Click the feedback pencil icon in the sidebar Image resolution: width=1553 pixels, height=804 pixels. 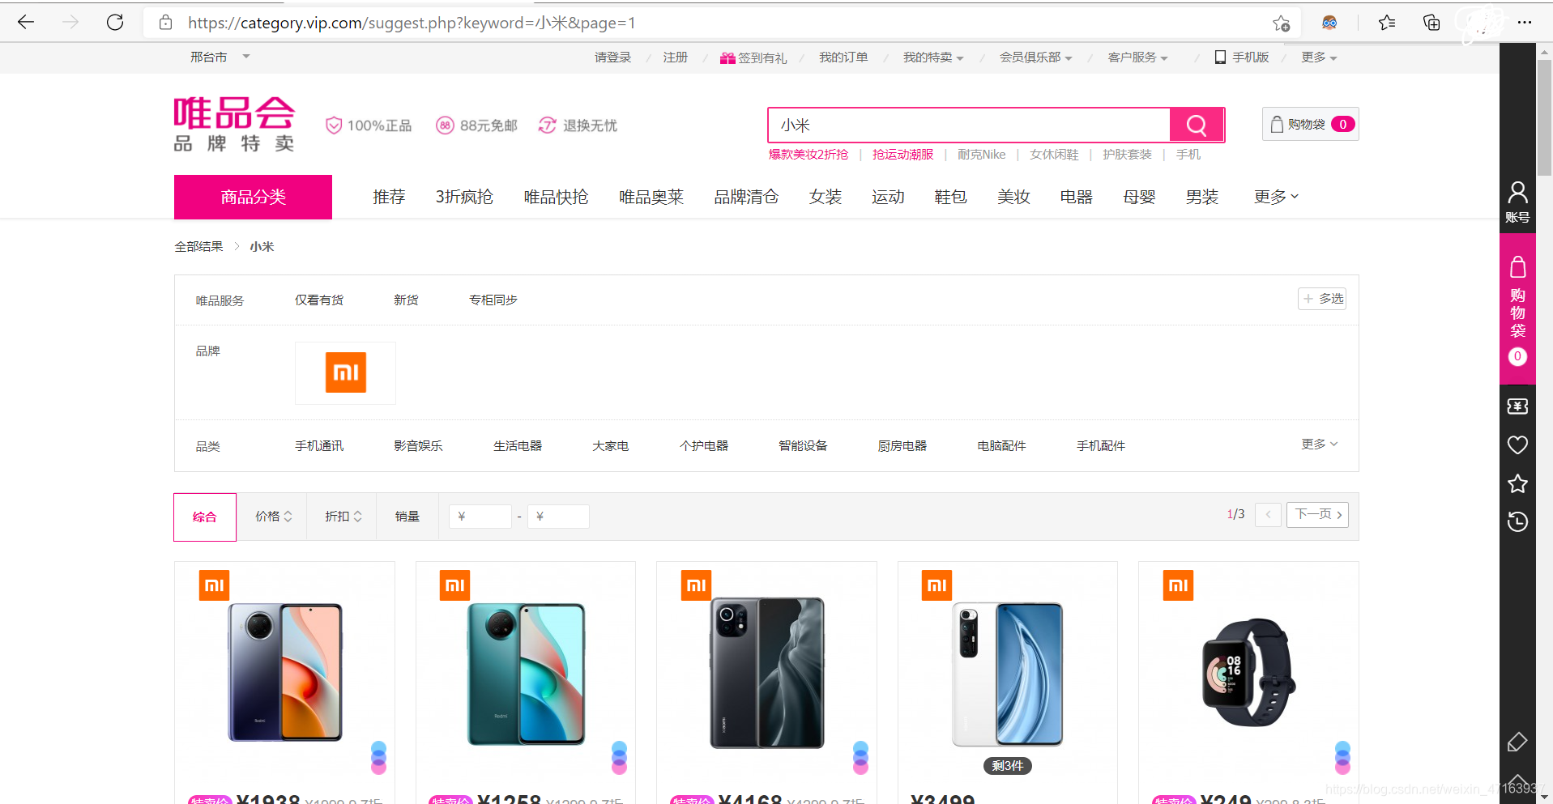(x=1517, y=742)
